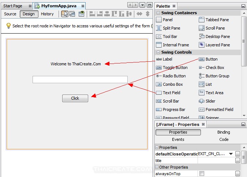Collapse the Swing Controls category
Screen dimensions: 247x177
click(158, 52)
